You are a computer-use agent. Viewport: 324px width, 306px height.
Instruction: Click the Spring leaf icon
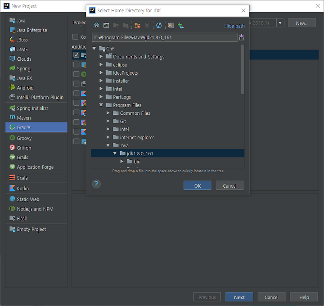coord(12,68)
